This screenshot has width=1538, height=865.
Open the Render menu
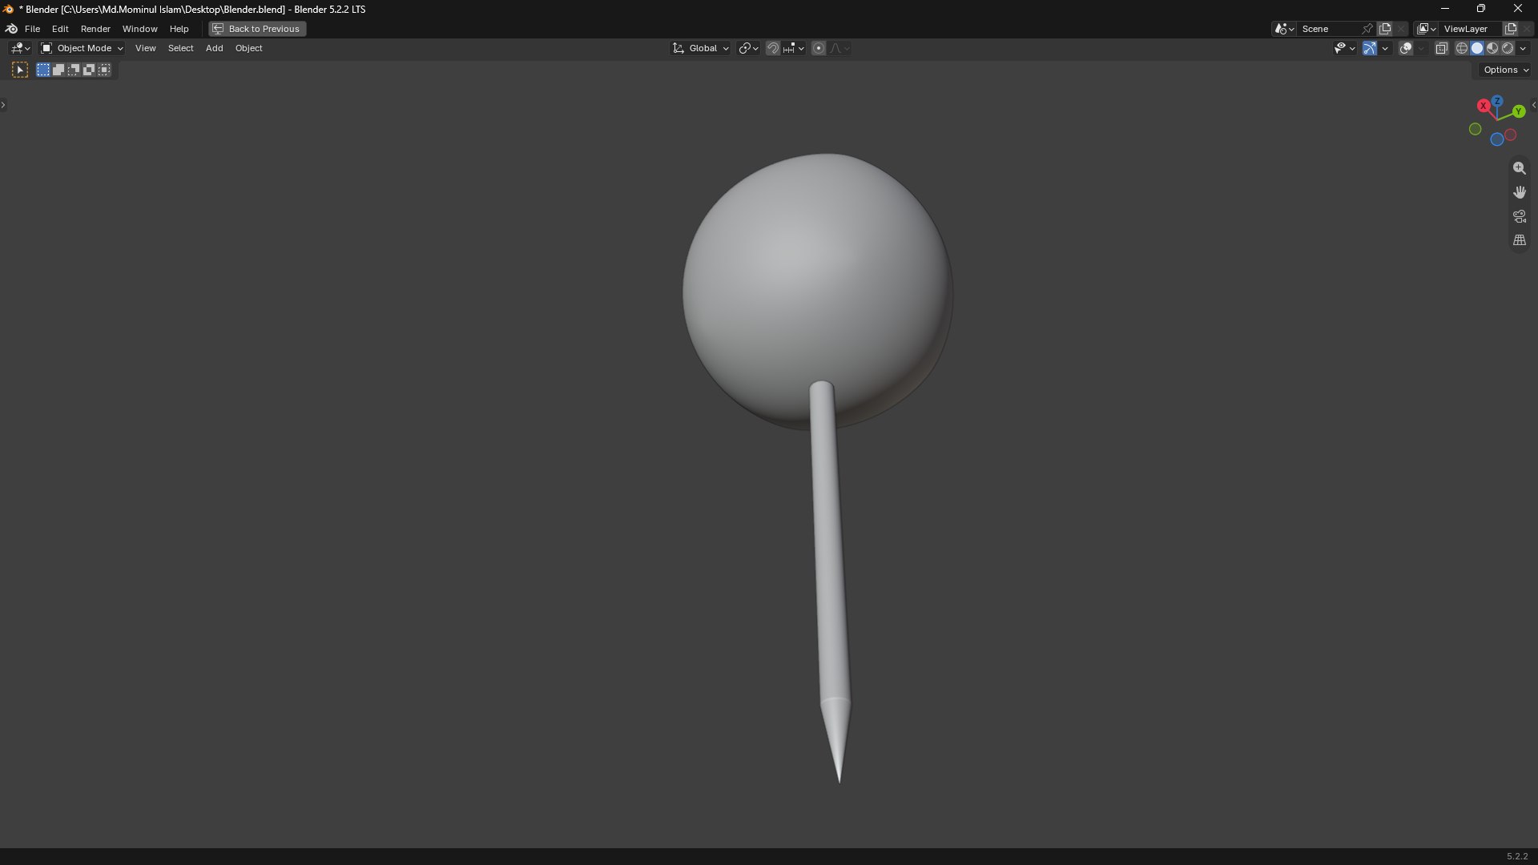[95, 29]
